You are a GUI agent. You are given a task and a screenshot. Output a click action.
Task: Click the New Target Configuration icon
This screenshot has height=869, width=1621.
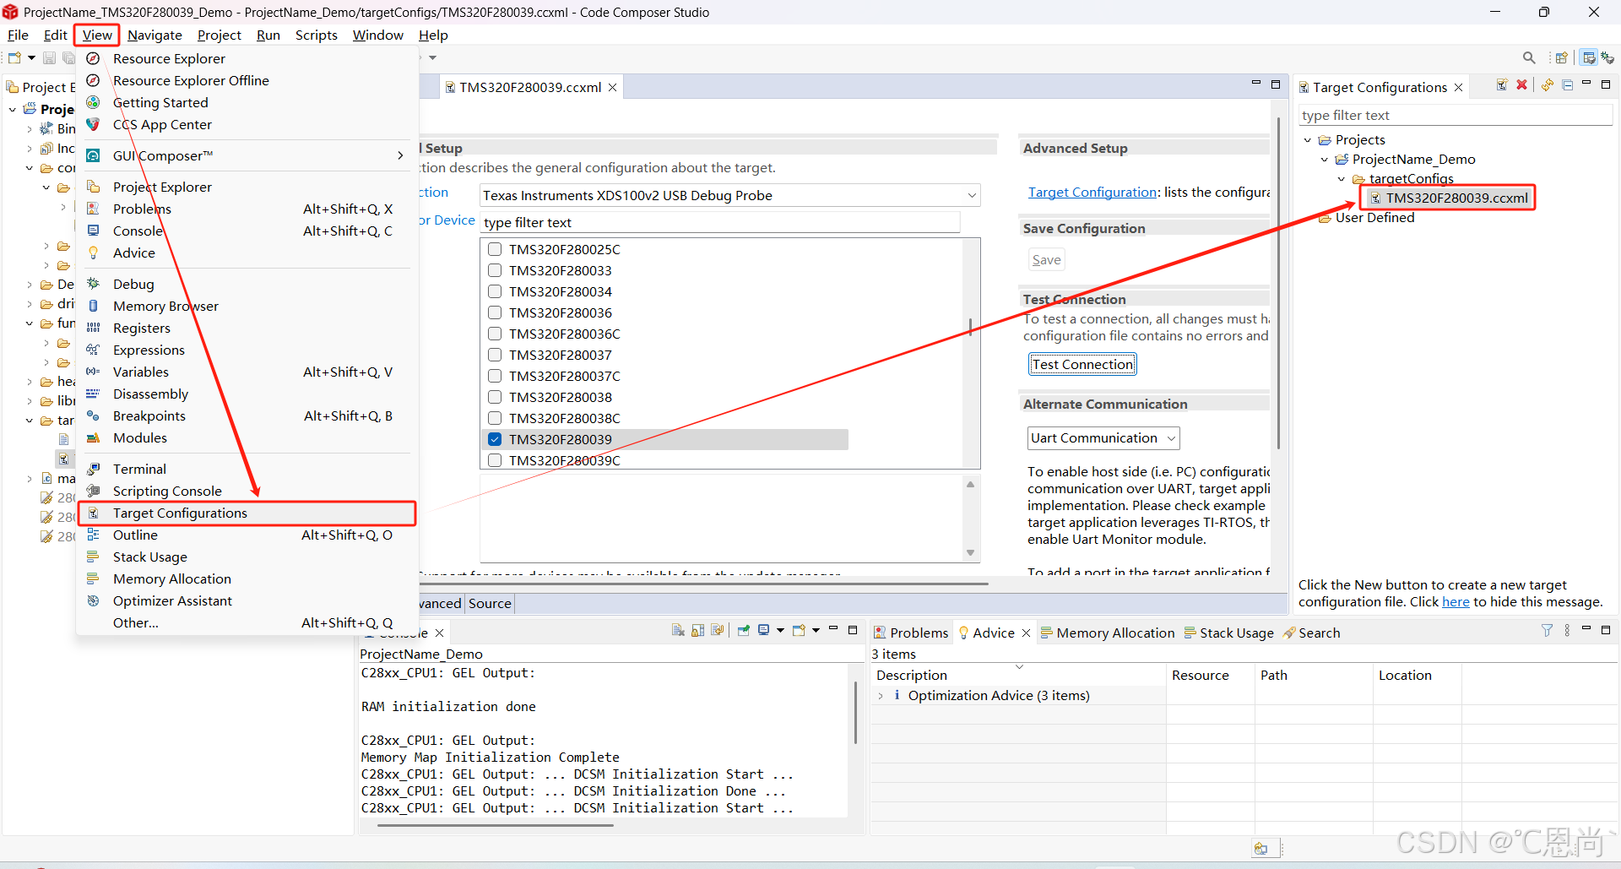[1502, 85]
